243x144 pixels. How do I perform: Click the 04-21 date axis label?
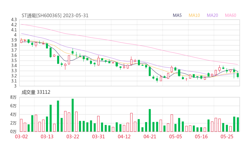coord(150,136)
